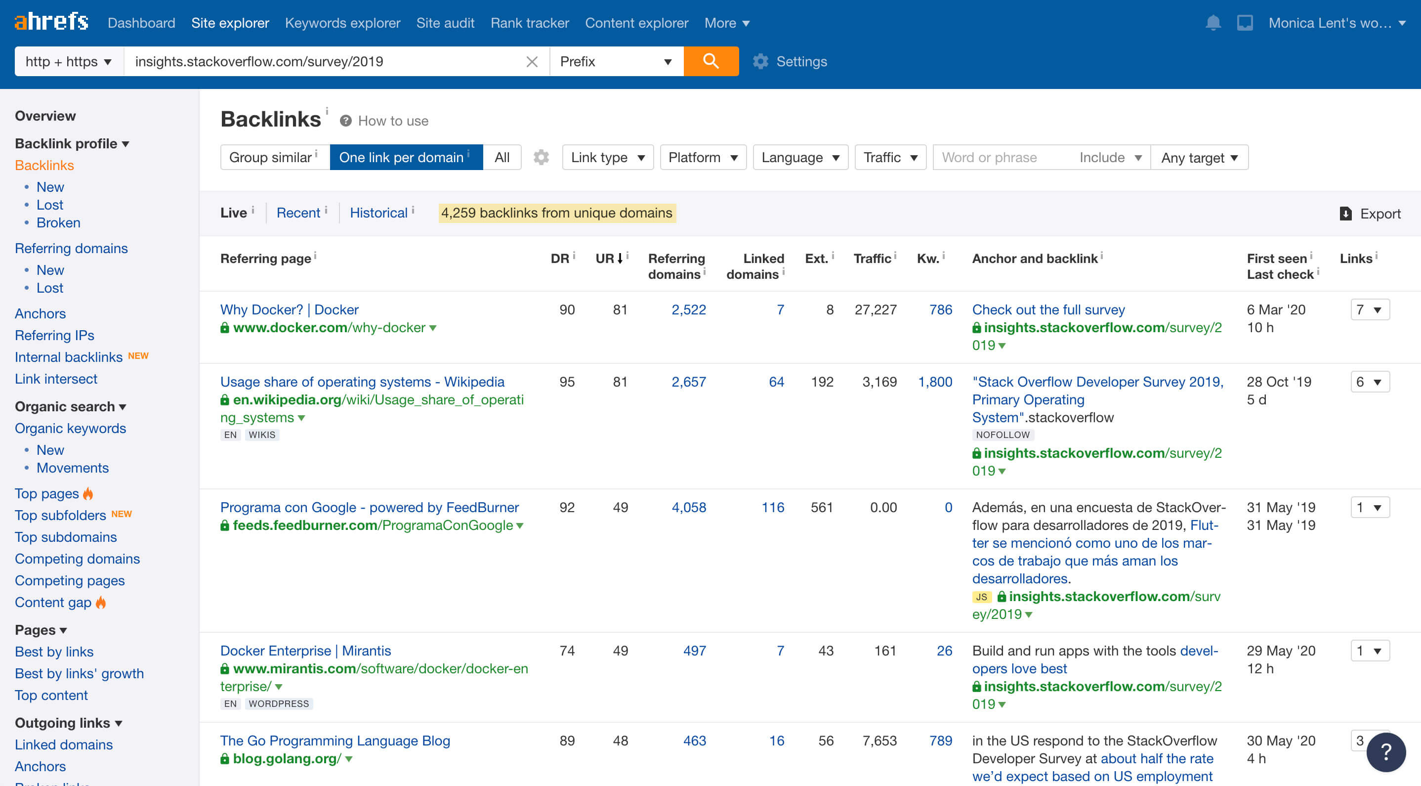Open the notifications bell
Screen dimensions: 1421x786
tap(1212, 23)
